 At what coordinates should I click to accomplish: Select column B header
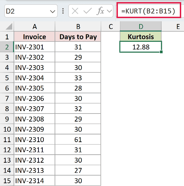click(78, 26)
